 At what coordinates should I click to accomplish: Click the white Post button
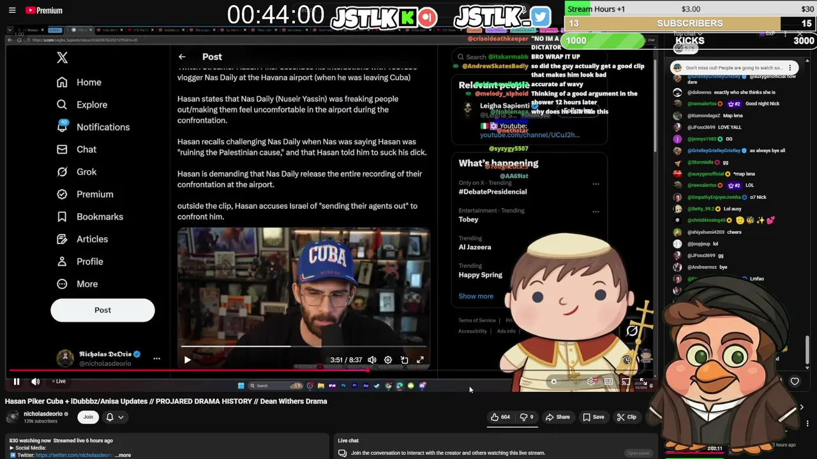103,310
